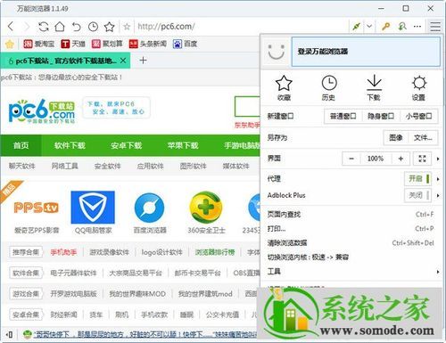446x343 pixels.
Task: Click the pc6.com site logo
Action: click(42, 111)
